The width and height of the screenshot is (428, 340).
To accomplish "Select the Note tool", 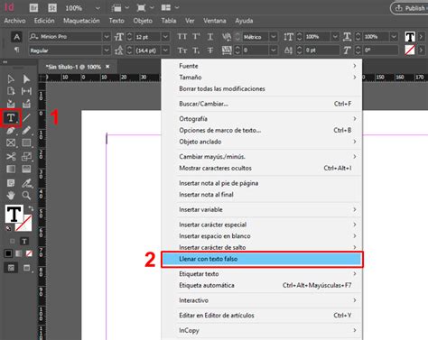I will pos(11,183).
